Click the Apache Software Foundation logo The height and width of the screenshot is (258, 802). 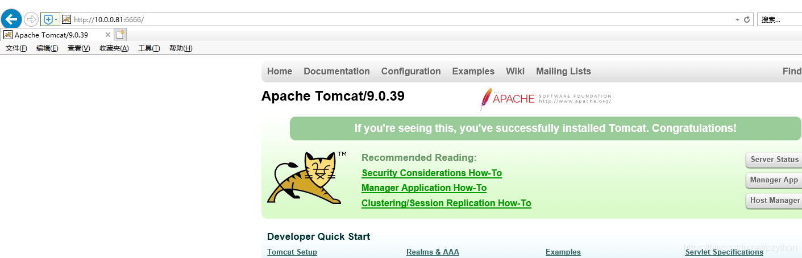coord(546,99)
